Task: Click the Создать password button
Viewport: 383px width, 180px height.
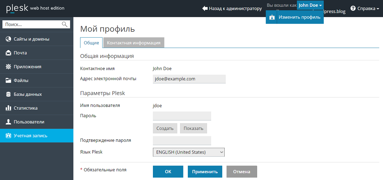Action: tap(165, 128)
